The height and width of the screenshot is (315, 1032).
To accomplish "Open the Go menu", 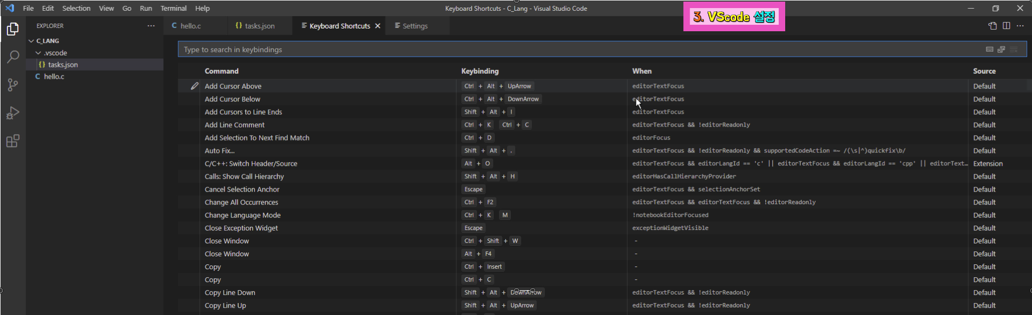I will coord(127,8).
